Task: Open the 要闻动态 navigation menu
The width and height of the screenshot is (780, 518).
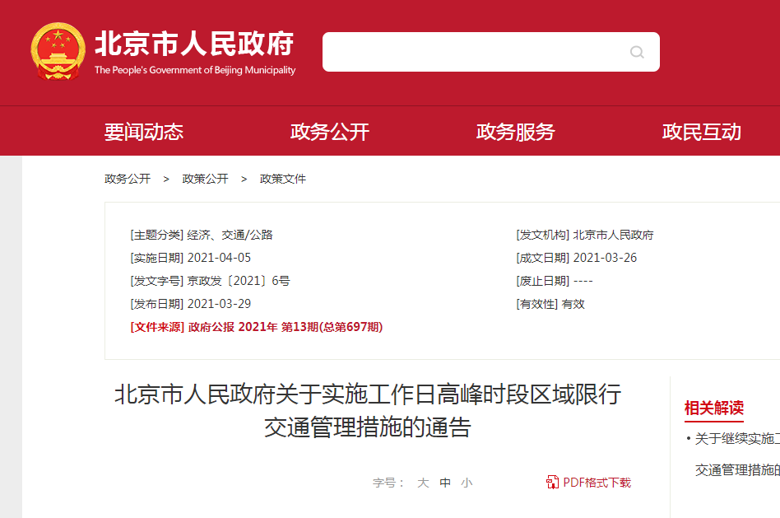Action: coord(144,132)
